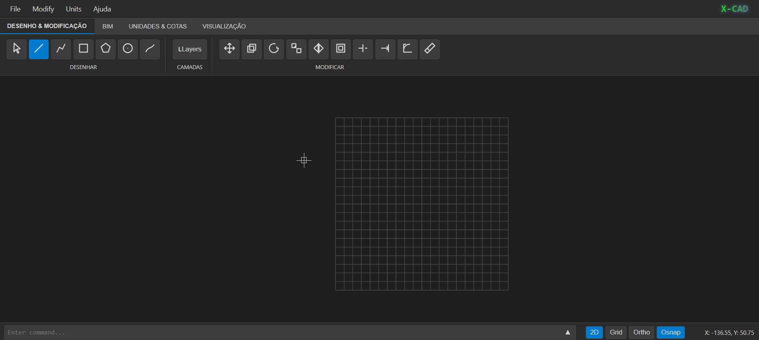Select the pointer selection tool
The height and width of the screenshot is (340, 759).
click(x=17, y=49)
